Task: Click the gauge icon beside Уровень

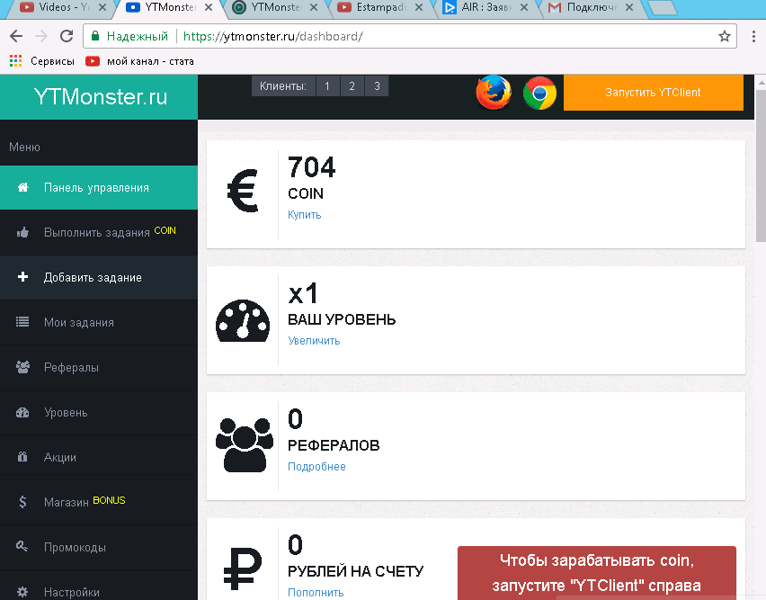Action: [x=22, y=412]
